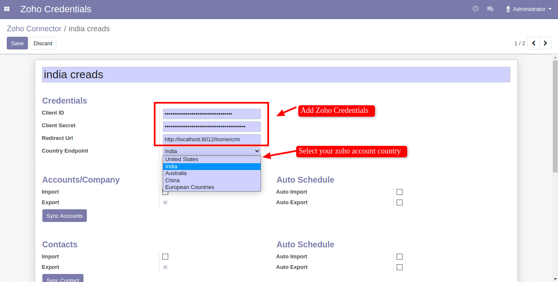This screenshot has height=282, width=558.
Task: Focus the Client Secret field
Action: 212,126
